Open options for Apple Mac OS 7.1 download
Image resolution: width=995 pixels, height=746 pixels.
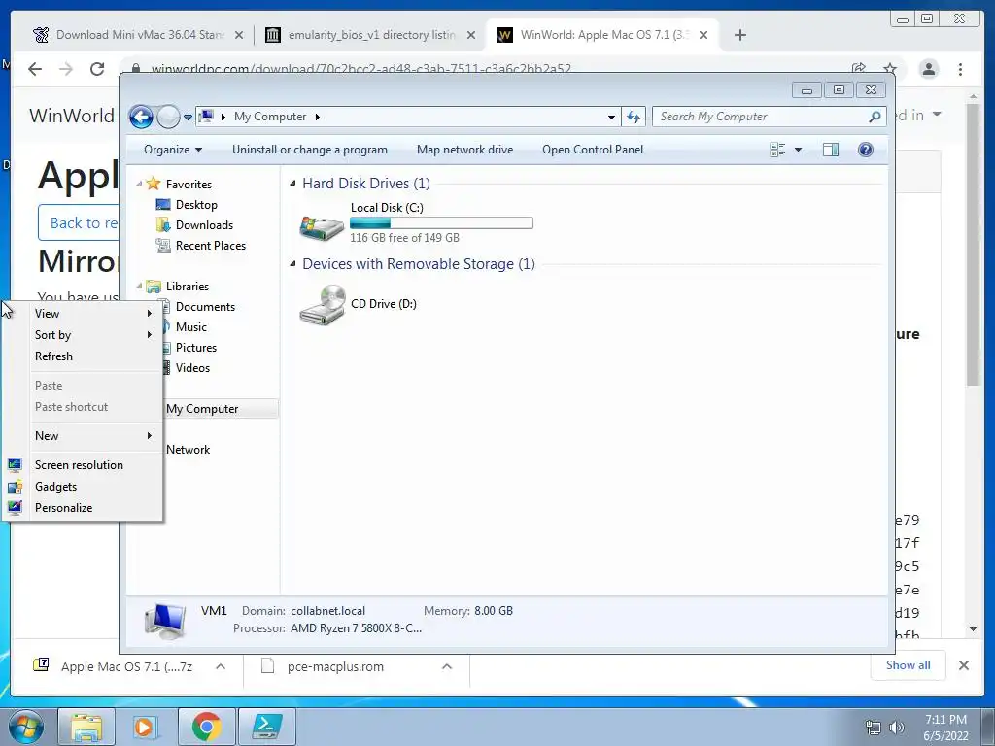click(x=221, y=666)
